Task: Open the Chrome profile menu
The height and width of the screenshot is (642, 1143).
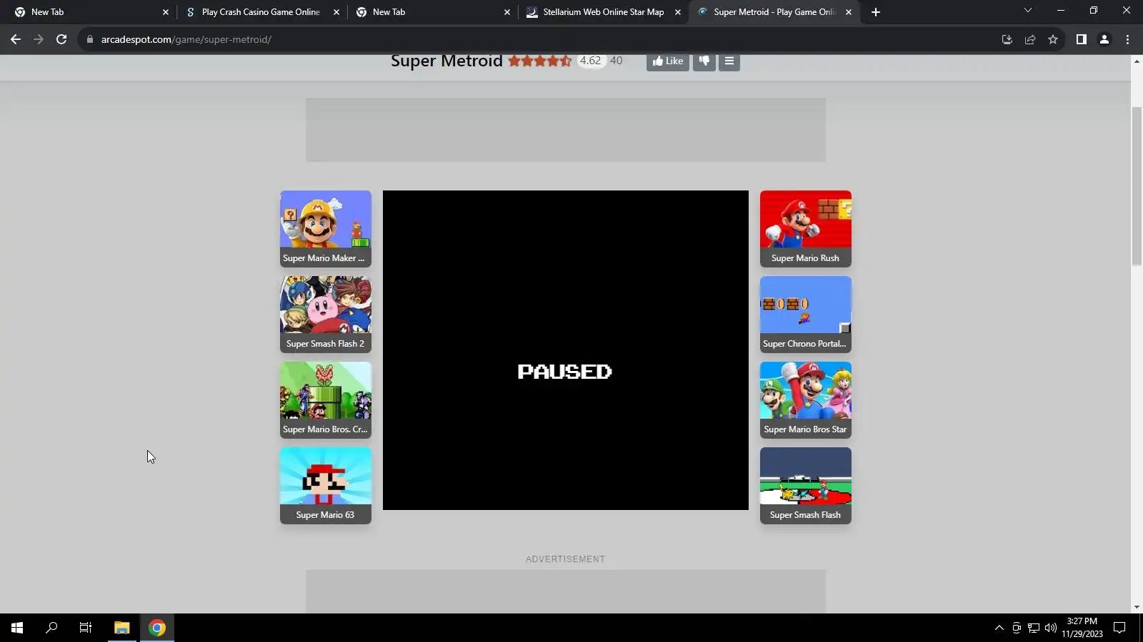Action: tap(1104, 39)
